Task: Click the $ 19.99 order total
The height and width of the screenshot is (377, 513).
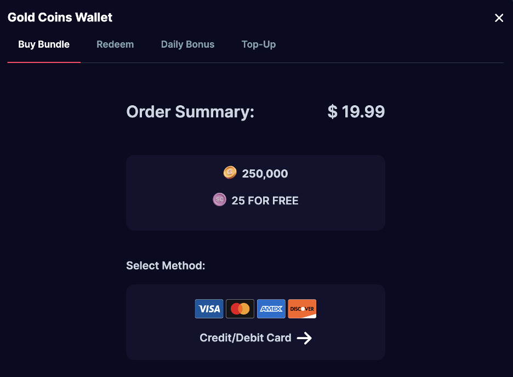Action: coord(356,111)
